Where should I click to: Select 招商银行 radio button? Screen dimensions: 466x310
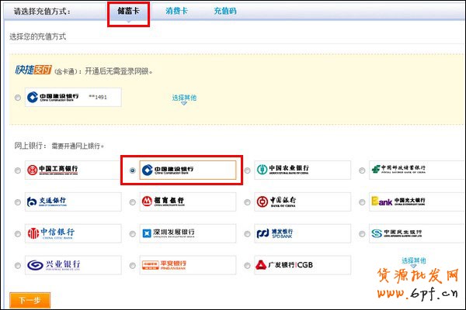133,202
